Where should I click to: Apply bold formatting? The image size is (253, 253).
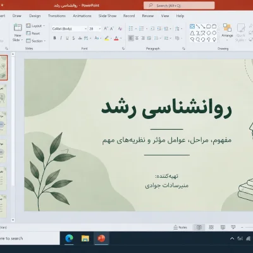[x=54, y=38]
